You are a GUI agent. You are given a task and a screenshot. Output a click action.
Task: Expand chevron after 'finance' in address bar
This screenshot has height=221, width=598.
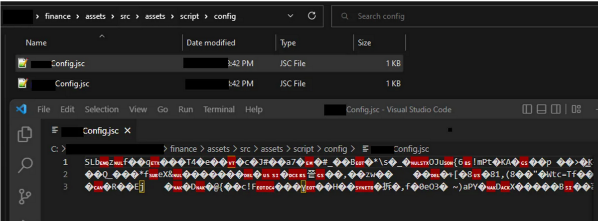click(x=77, y=16)
